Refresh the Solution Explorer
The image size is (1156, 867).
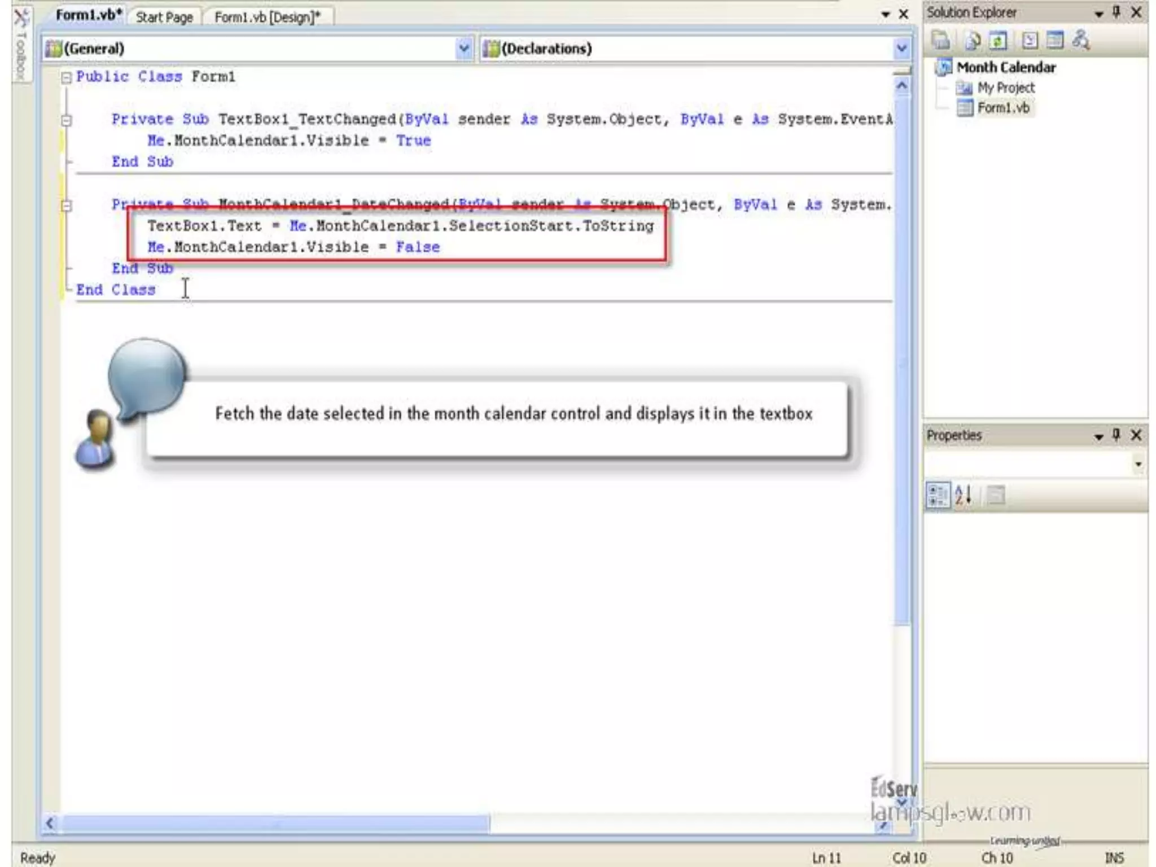coord(999,40)
